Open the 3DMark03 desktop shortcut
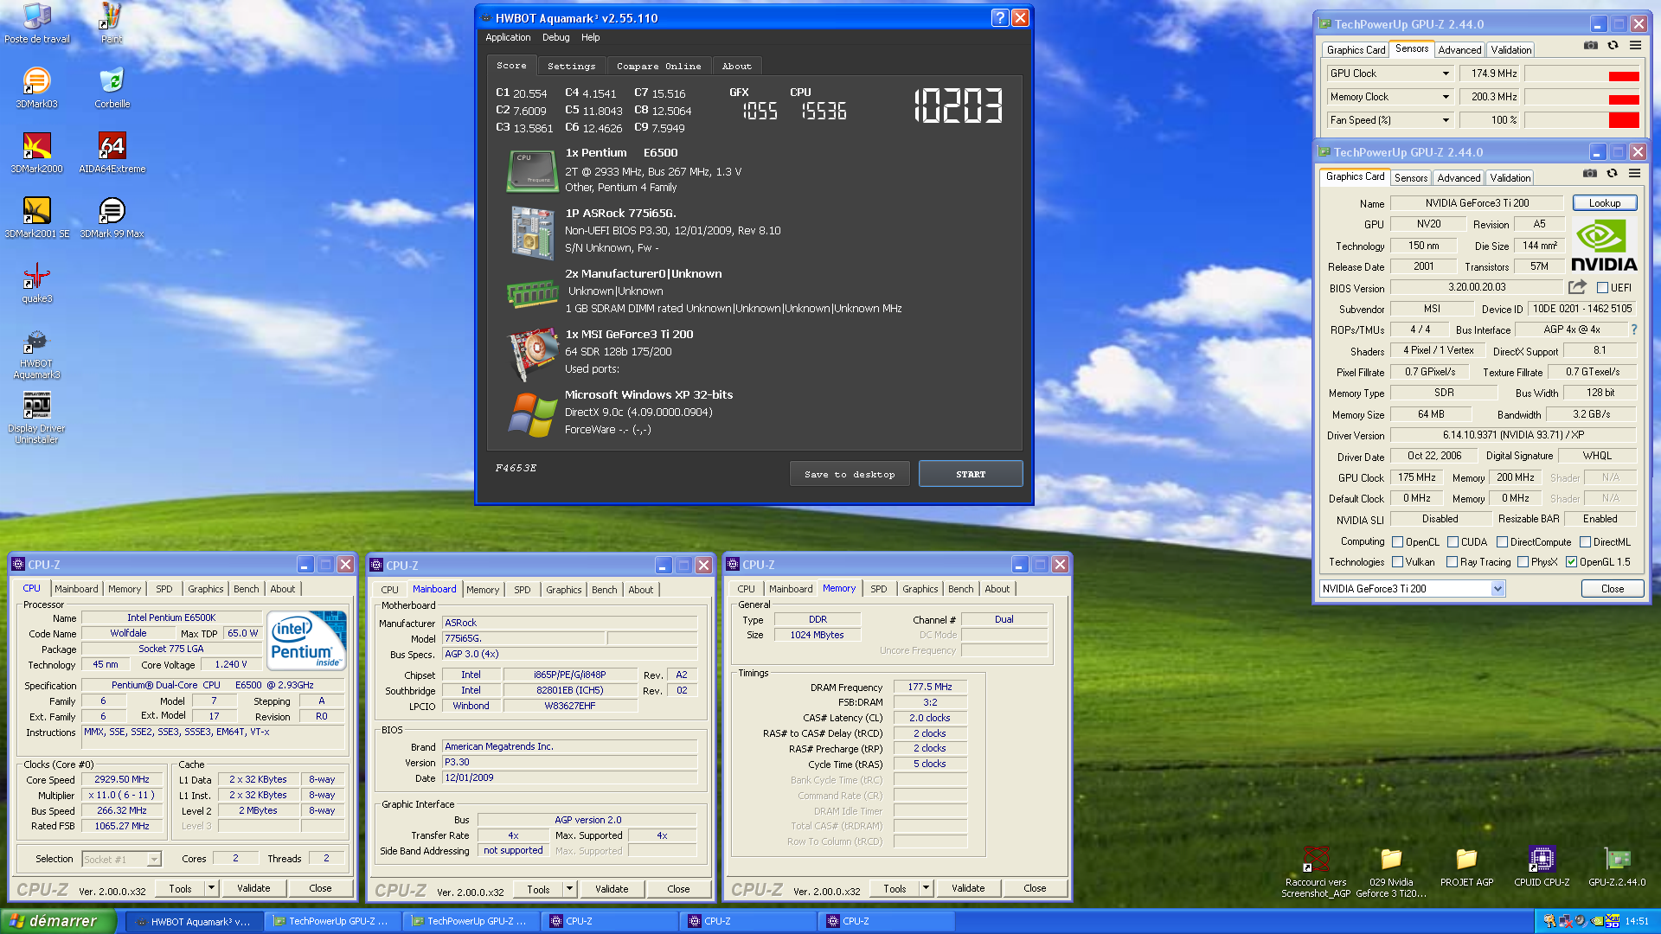Image resolution: width=1661 pixels, height=934 pixels. click(x=36, y=88)
